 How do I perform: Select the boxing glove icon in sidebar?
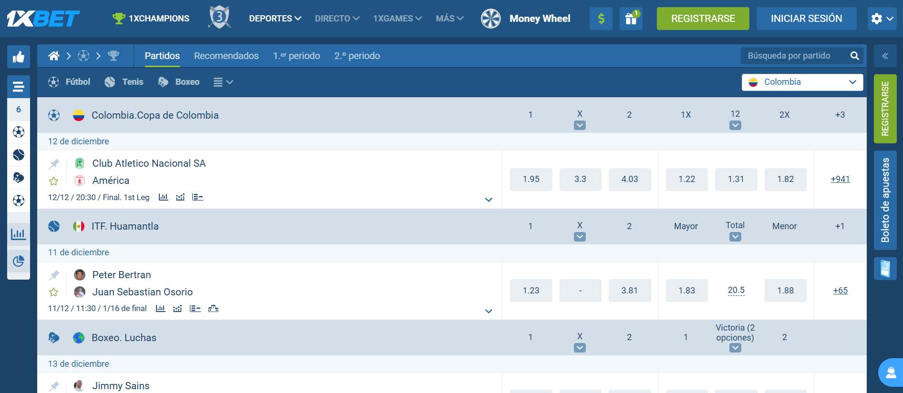[x=19, y=178]
